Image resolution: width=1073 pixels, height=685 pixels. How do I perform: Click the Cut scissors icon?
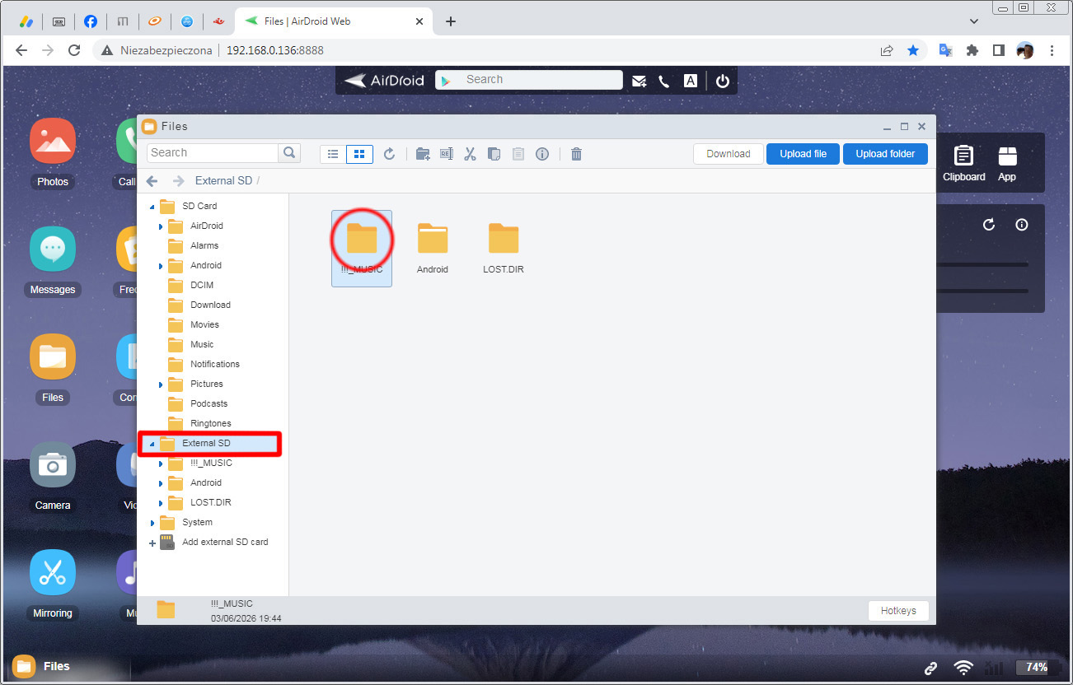(471, 154)
